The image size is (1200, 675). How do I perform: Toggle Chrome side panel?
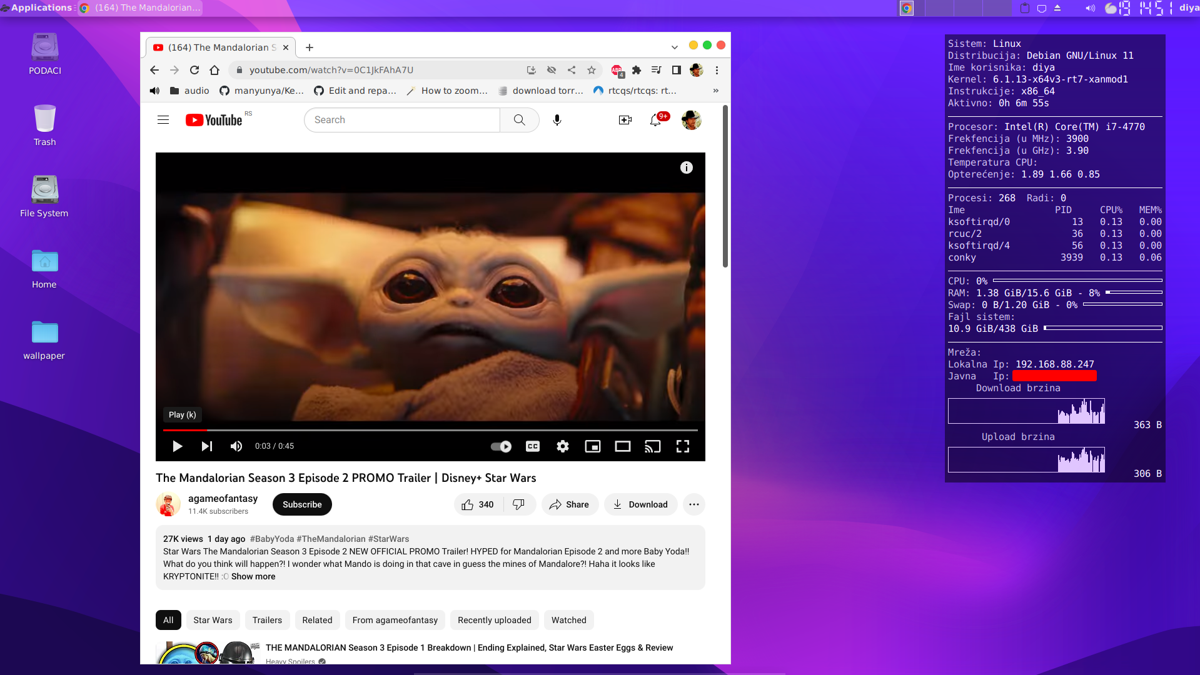[676, 70]
